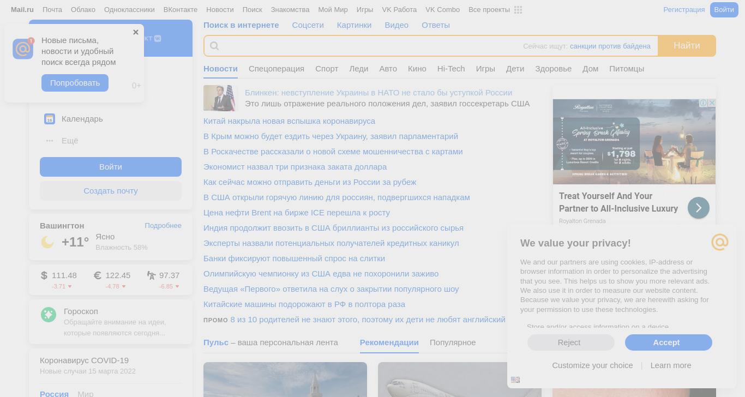Click Регистрация link at top right

(x=684, y=10)
